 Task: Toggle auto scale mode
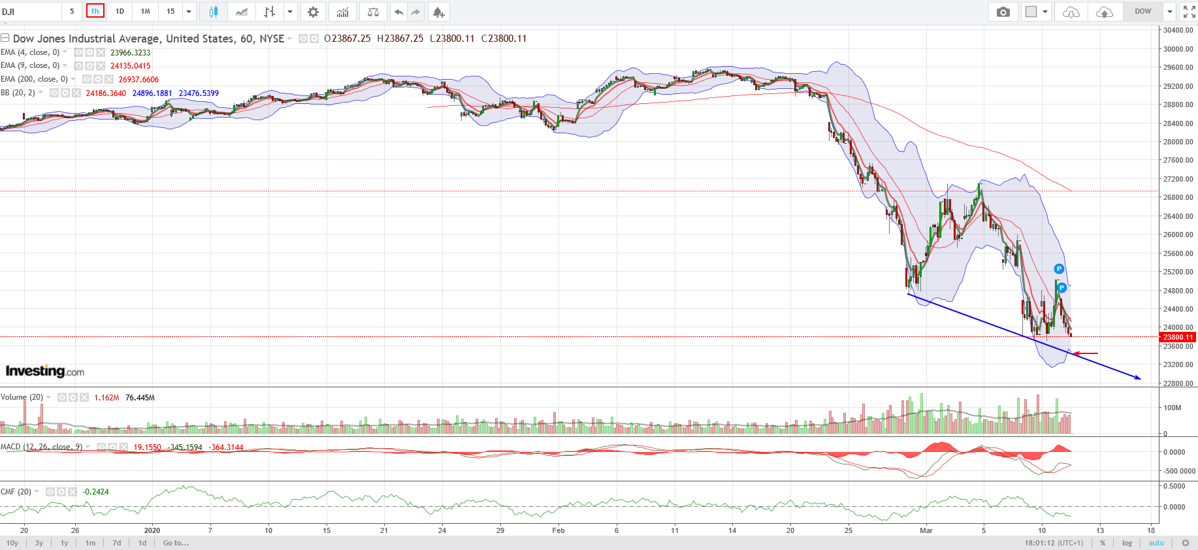tap(1156, 543)
